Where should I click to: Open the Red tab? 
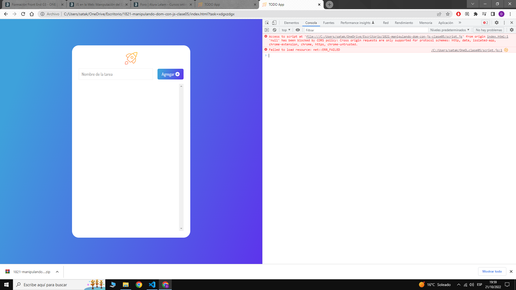(x=386, y=23)
